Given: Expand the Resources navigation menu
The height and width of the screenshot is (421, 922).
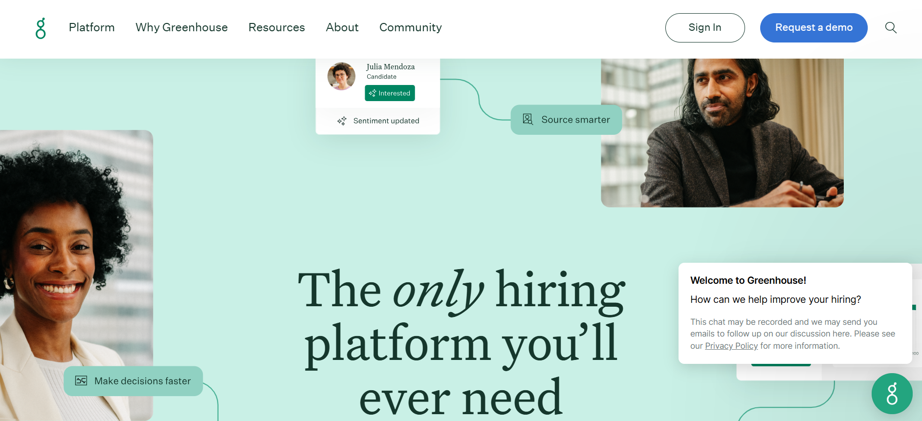Looking at the screenshot, I should (277, 27).
